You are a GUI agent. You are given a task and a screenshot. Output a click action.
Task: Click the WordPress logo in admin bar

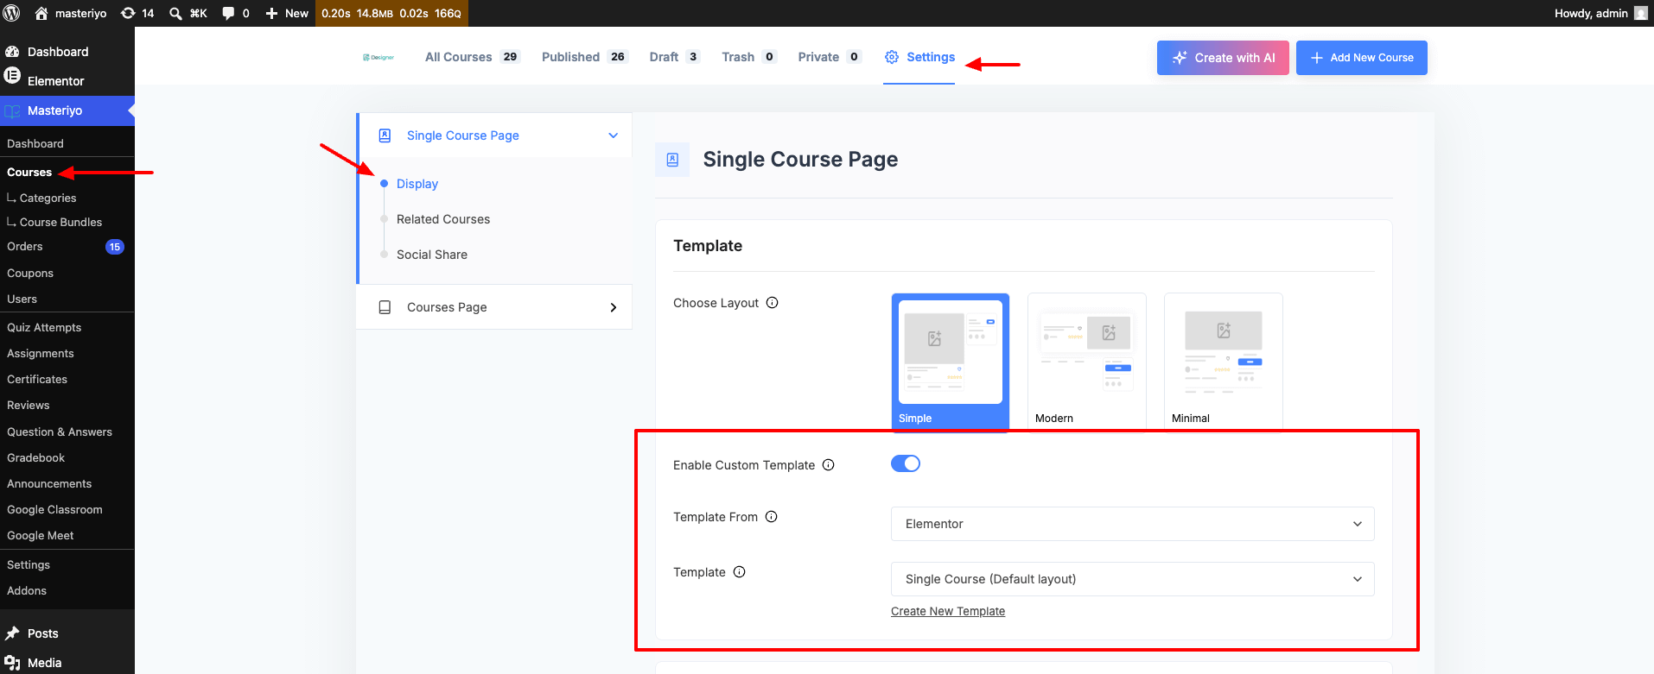pos(12,13)
